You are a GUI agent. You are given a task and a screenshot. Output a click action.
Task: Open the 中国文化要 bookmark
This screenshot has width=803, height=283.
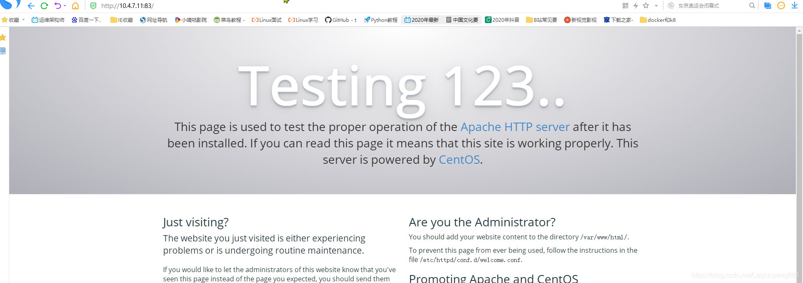tap(462, 20)
